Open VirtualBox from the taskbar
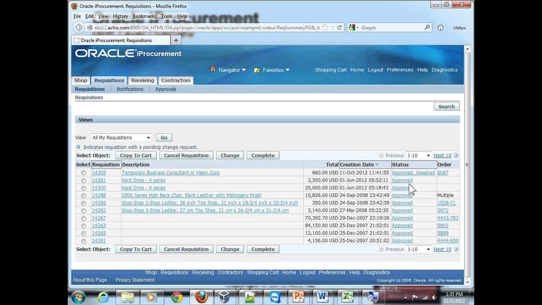542x305 pixels. pos(224,297)
